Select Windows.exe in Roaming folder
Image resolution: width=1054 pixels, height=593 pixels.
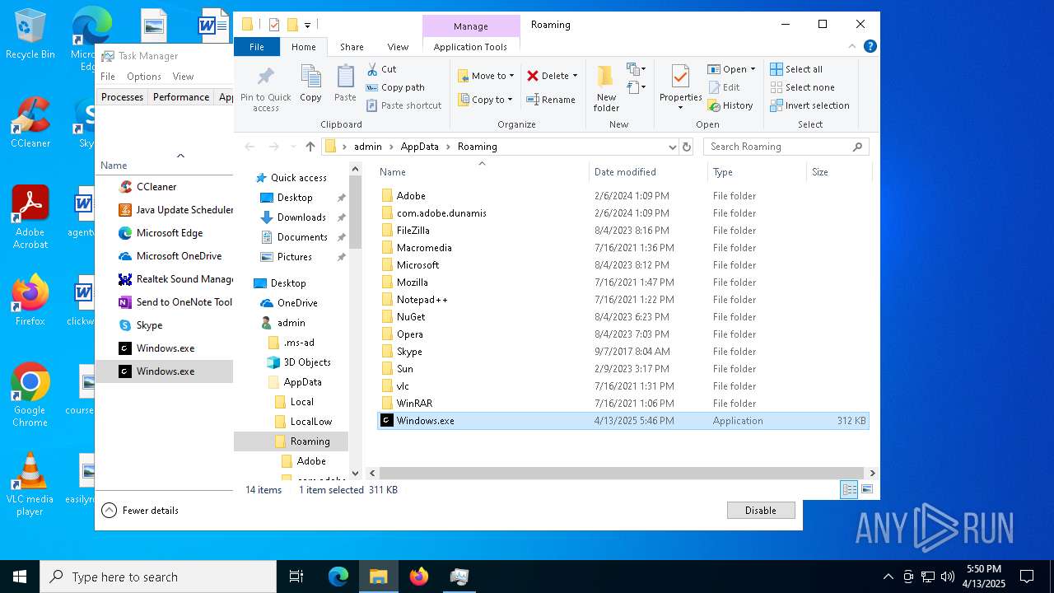click(623, 421)
